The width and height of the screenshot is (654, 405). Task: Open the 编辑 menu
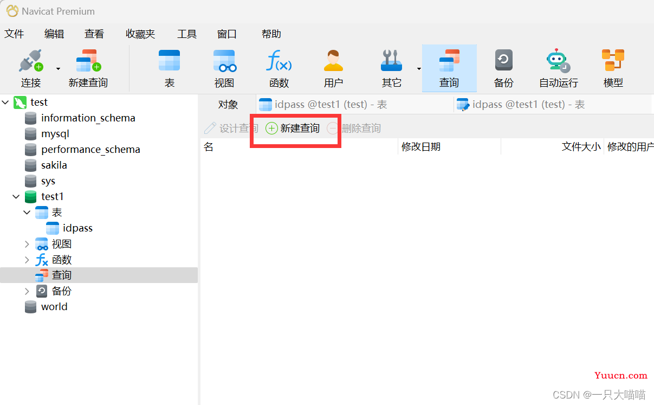pyautogui.click(x=54, y=34)
